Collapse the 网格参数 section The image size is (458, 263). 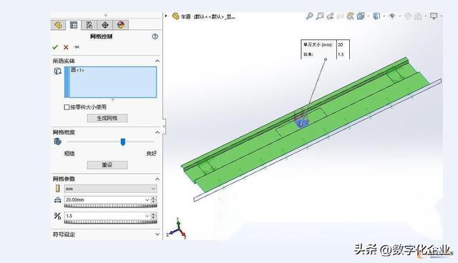click(157, 179)
